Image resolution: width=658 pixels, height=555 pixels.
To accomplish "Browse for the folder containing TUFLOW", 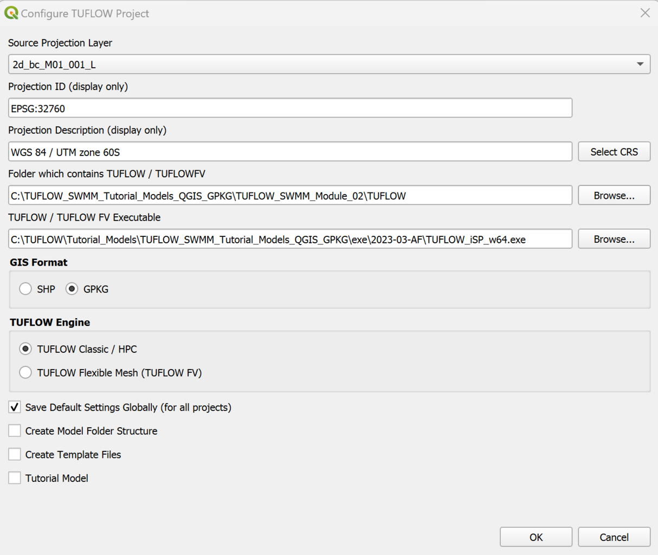I will click(x=614, y=196).
